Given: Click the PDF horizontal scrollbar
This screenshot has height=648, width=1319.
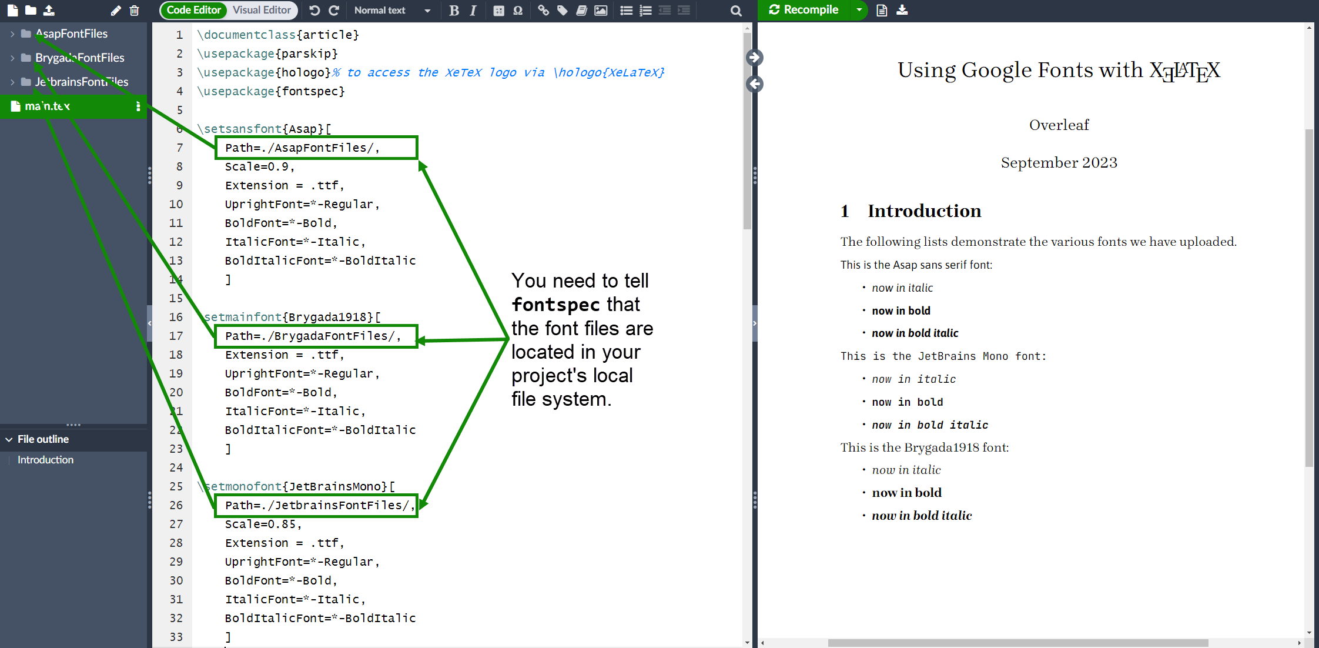Looking at the screenshot, I should point(1017,643).
